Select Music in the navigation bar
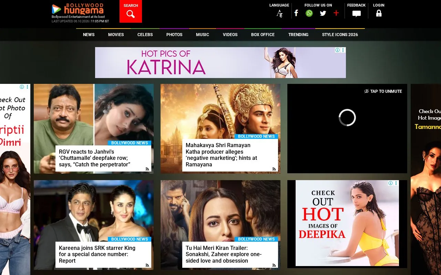This screenshot has width=441, height=275. tap(203, 34)
